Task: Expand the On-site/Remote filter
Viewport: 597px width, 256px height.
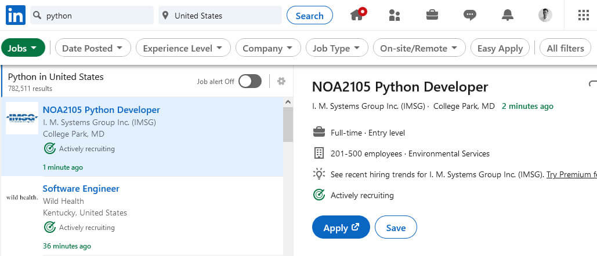Action: click(419, 48)
